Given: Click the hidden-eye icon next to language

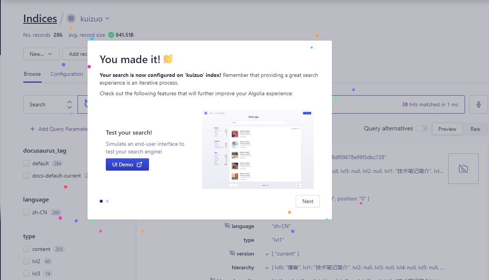Looking at the screenshot, I should pos(227,226).
